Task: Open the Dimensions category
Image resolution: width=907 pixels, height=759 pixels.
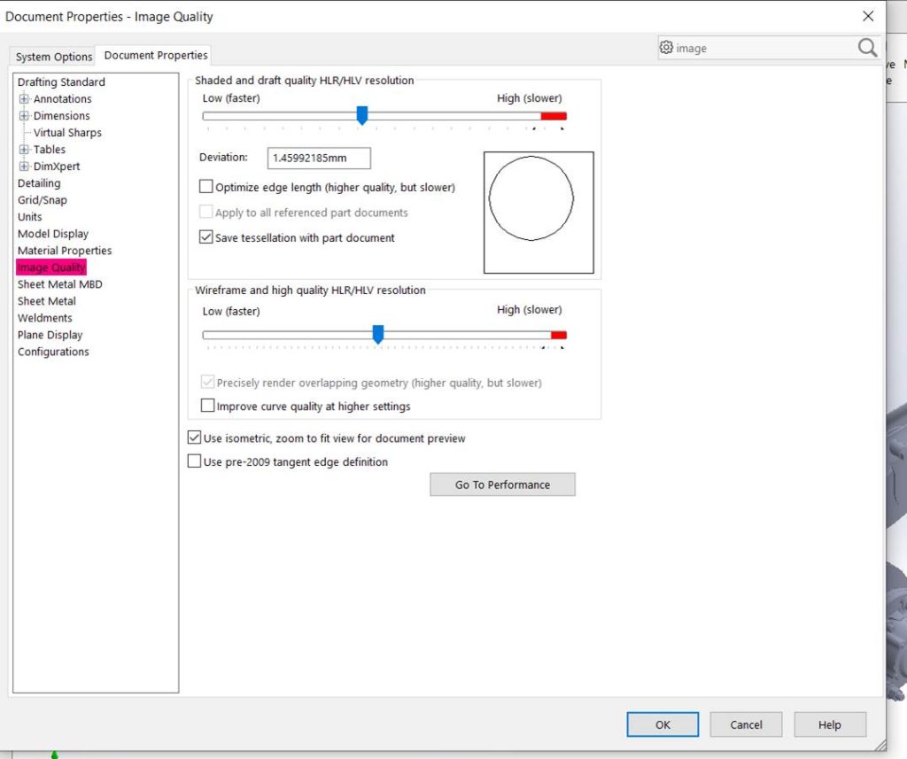Action: point(61,116)
